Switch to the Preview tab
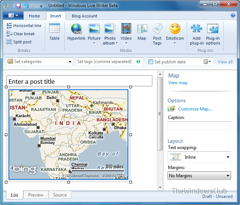Image resolution: width=240 pixels, height=205 pixels. pos(36,195)
